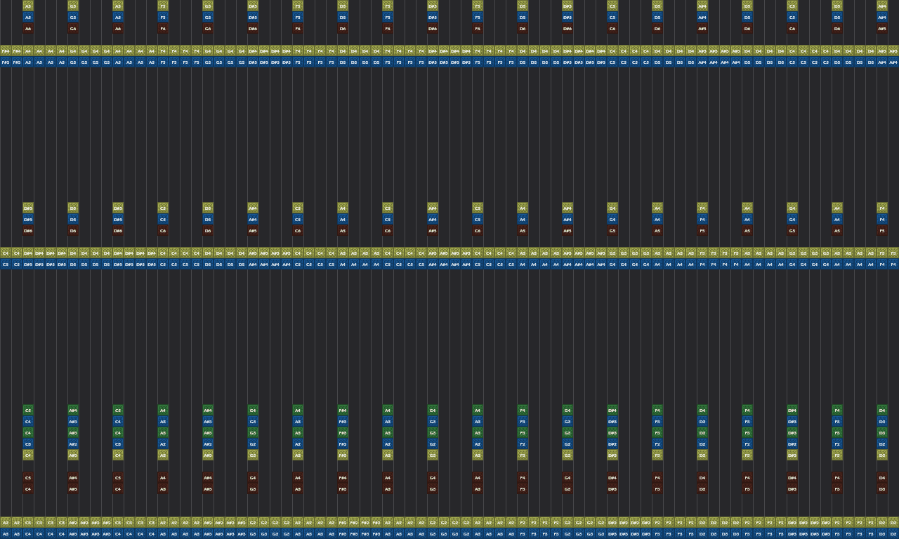Select rightmost olive F4 in middle stack

[x=882, y=208]
